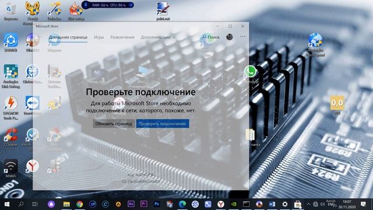Select the paint.net desktop shortcut
Screen dimensions: 373x210
(x=163, y=11)
